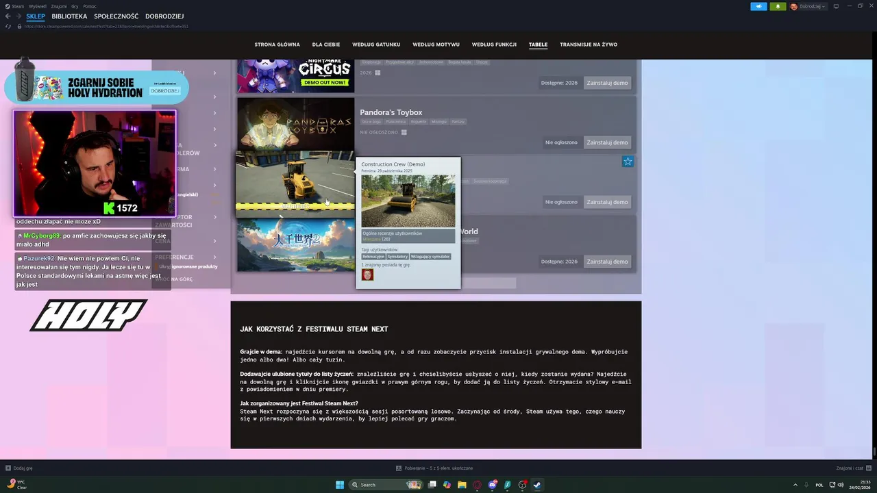Select TRANSMISJE NA ŻYWO tab

pyautogui.click(x=589, y=45)
